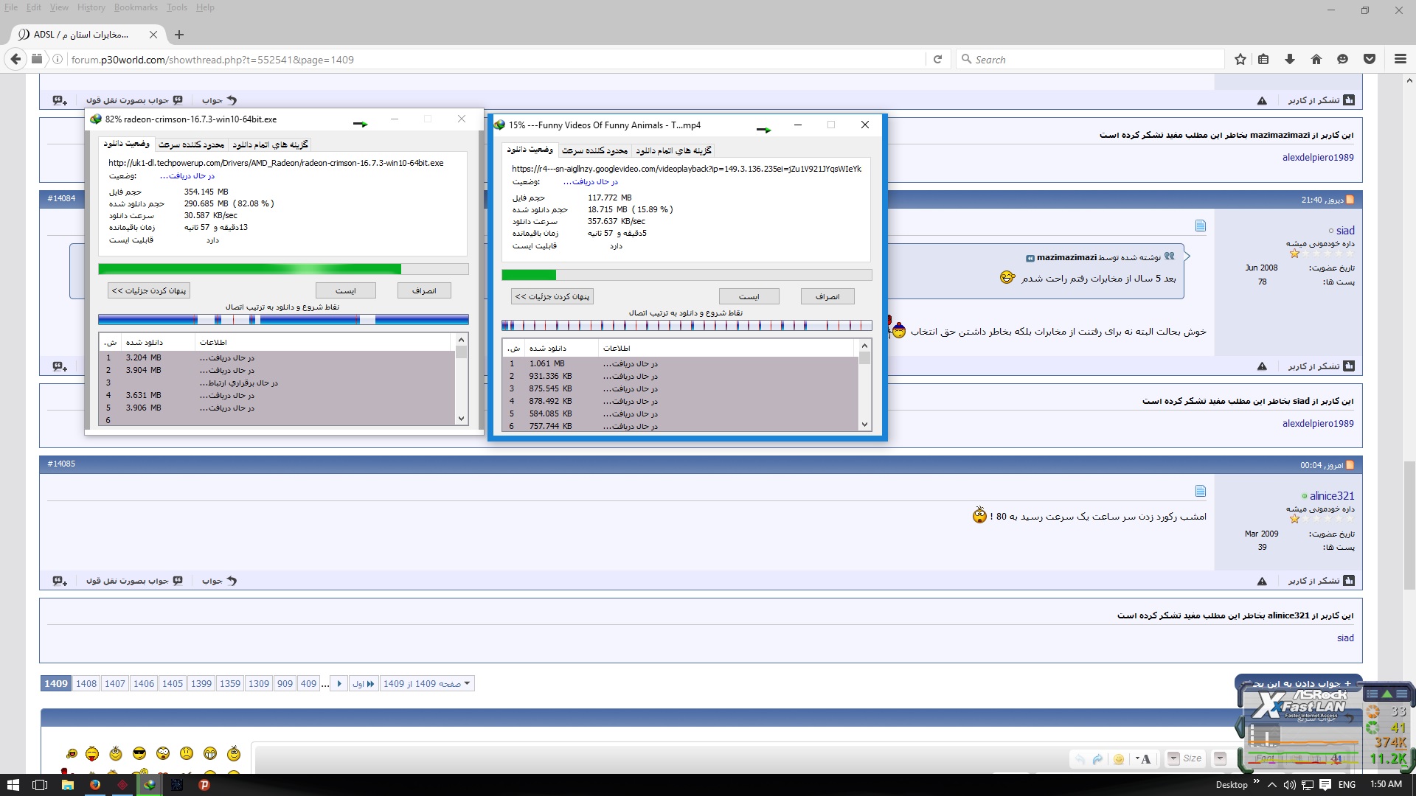The image size is (1416, 796).
Task: Click progress bar in Funny Videos window
Action: [687, 275]
